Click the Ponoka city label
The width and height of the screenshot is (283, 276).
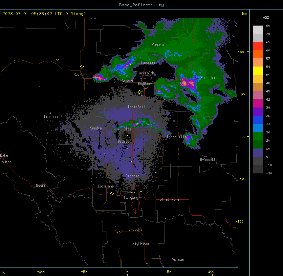coord(158,45)
